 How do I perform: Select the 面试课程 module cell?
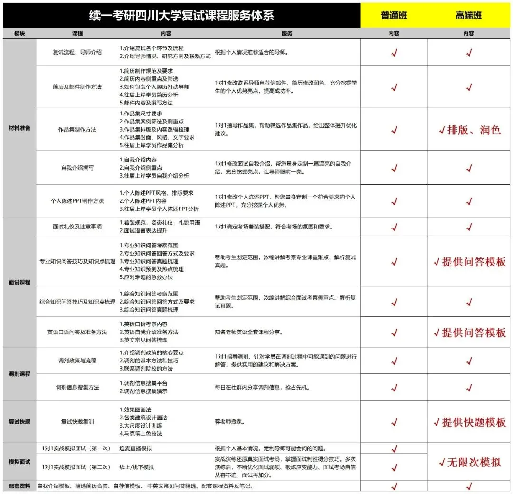click(19, 282)
